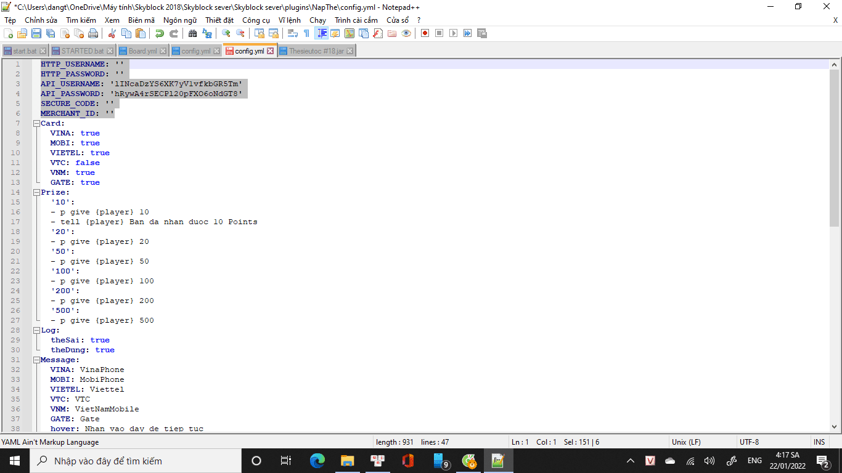
Task: Click the Paste toolbar icon
Action: 140,33
